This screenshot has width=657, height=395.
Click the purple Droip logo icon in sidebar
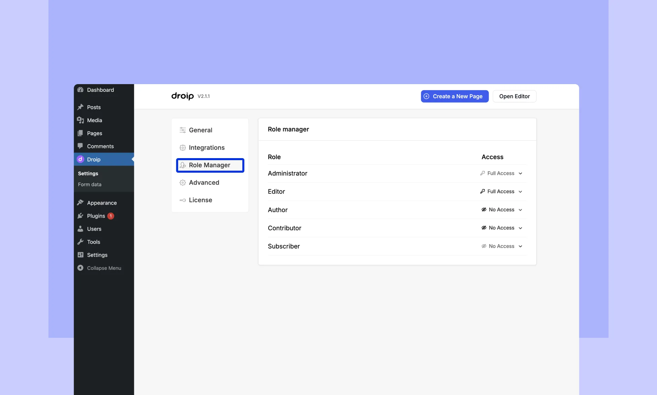80,159
